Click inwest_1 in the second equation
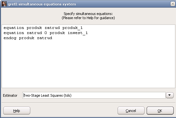 (x=78, y=33)
